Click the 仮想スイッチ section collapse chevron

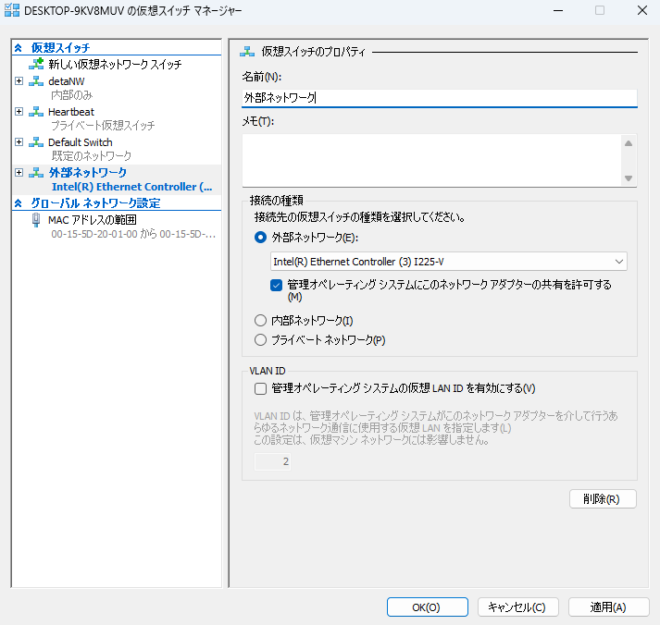coord(19,47)
